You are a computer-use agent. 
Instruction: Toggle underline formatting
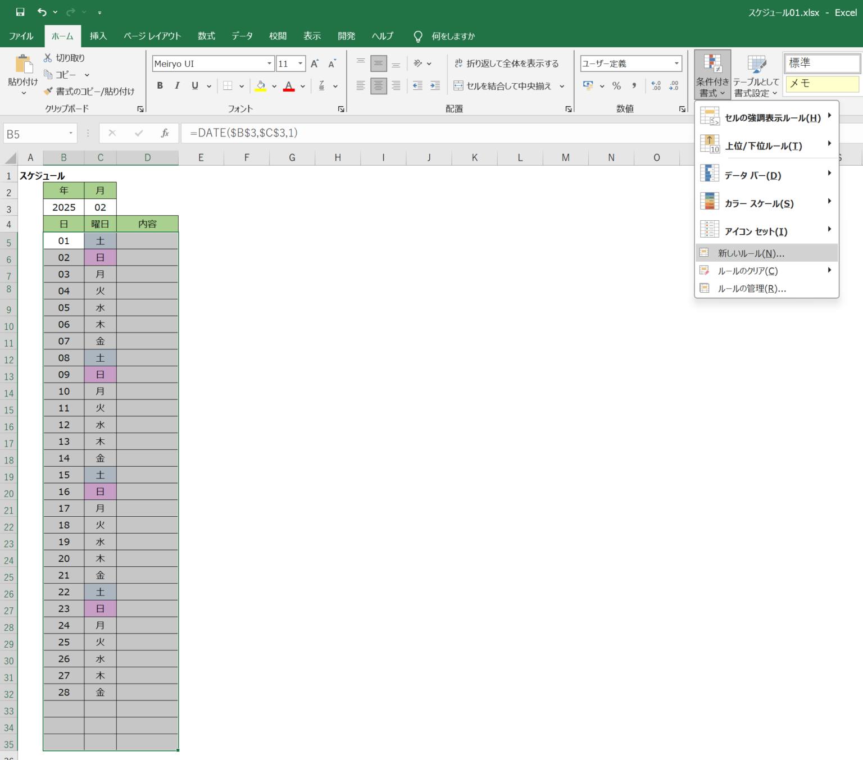point(194,85)
